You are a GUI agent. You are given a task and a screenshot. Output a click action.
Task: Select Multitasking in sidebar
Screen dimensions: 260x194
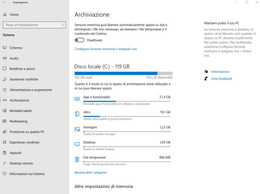[x=18, y=121]
